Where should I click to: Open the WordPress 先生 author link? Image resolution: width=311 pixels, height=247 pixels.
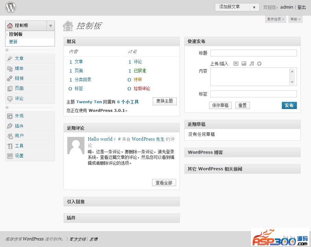point(148,139)
